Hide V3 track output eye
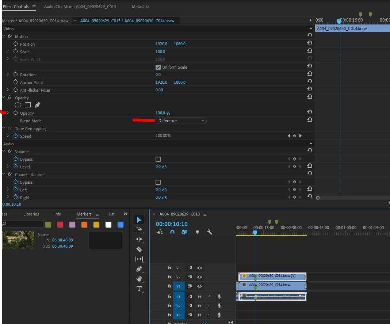Viewport: 390px width, 324px height. point(199,268)
